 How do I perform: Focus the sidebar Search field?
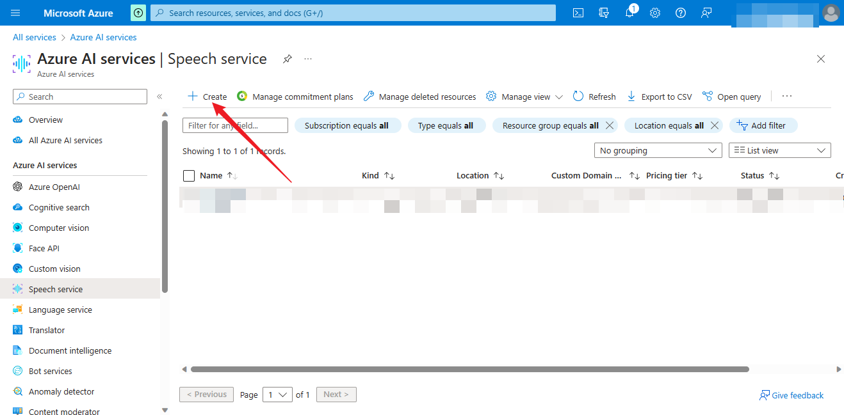pyautogui.click(x=80, y=97)
